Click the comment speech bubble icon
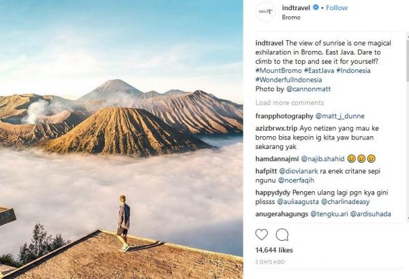 [x=282, y=235]
